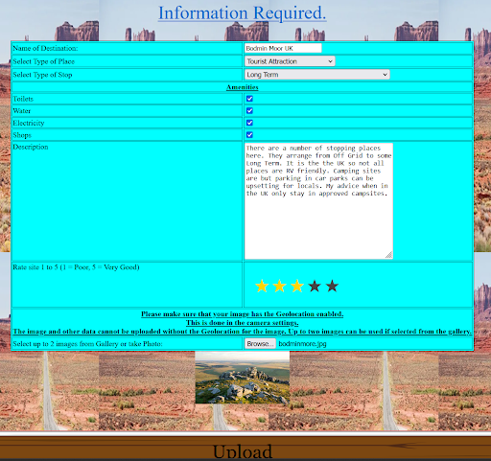
Task: Click the Electricity label
Action: (x=29, y=123)
